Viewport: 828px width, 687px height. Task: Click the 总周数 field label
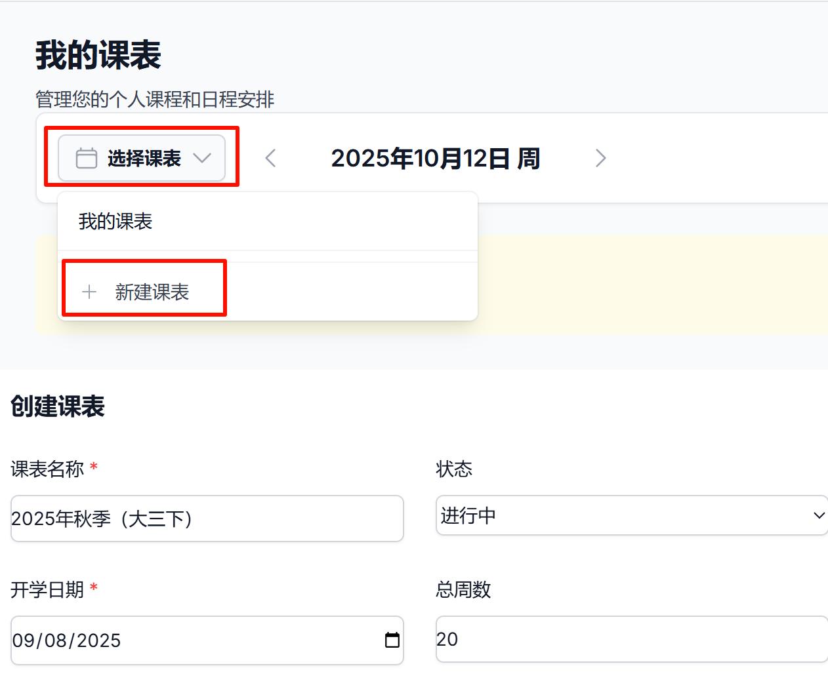pyautogui.click(x=463, y=589)
